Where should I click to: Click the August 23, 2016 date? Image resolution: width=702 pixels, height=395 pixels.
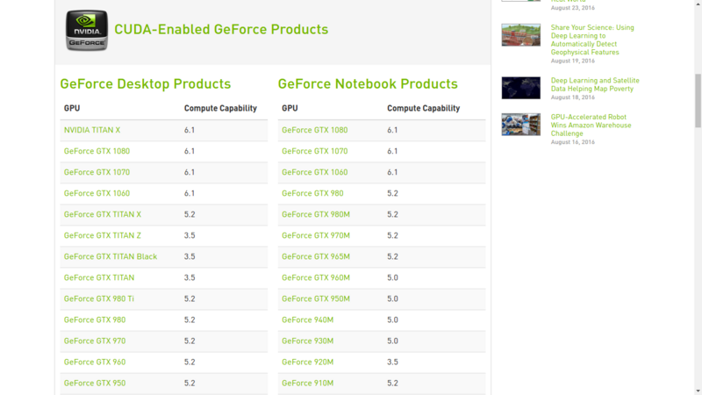click(x=573, y=8)
